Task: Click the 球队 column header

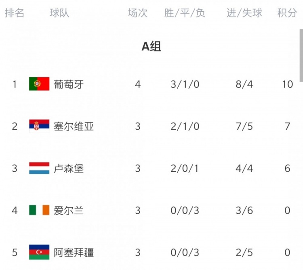Action: 59,13
